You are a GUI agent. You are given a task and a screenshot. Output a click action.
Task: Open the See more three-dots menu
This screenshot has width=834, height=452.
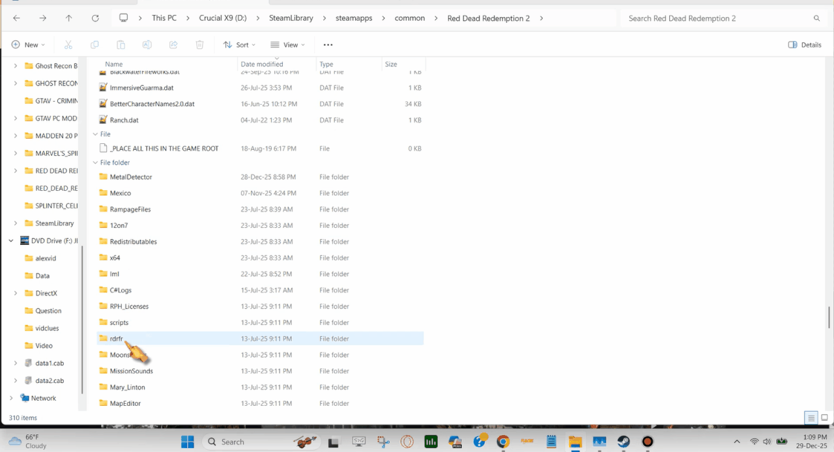328,44
